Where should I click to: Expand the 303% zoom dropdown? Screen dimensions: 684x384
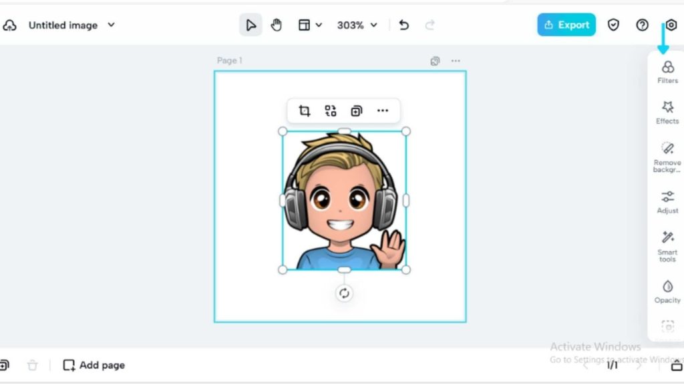(357, 25)
